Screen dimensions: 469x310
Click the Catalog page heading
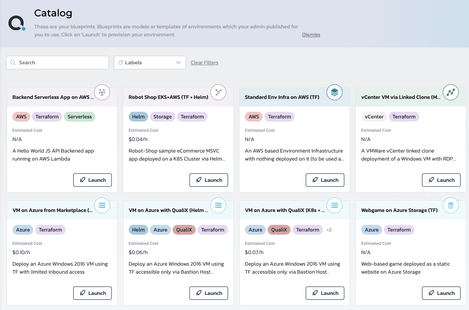coord(53,13)
